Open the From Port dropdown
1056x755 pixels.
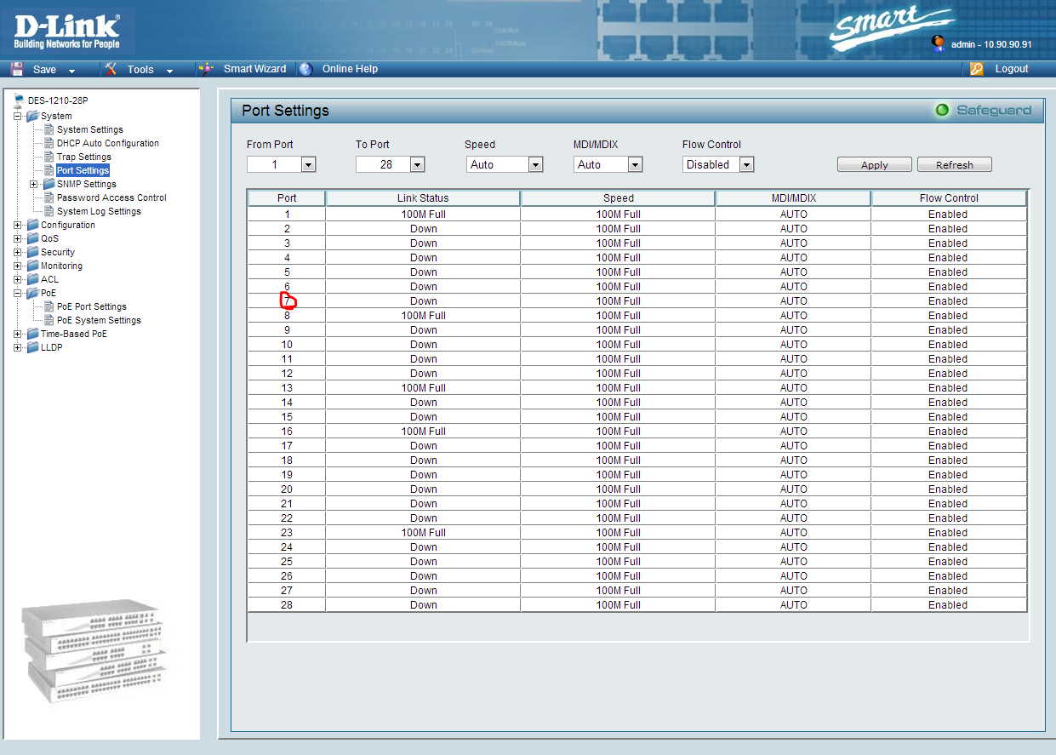308,164
